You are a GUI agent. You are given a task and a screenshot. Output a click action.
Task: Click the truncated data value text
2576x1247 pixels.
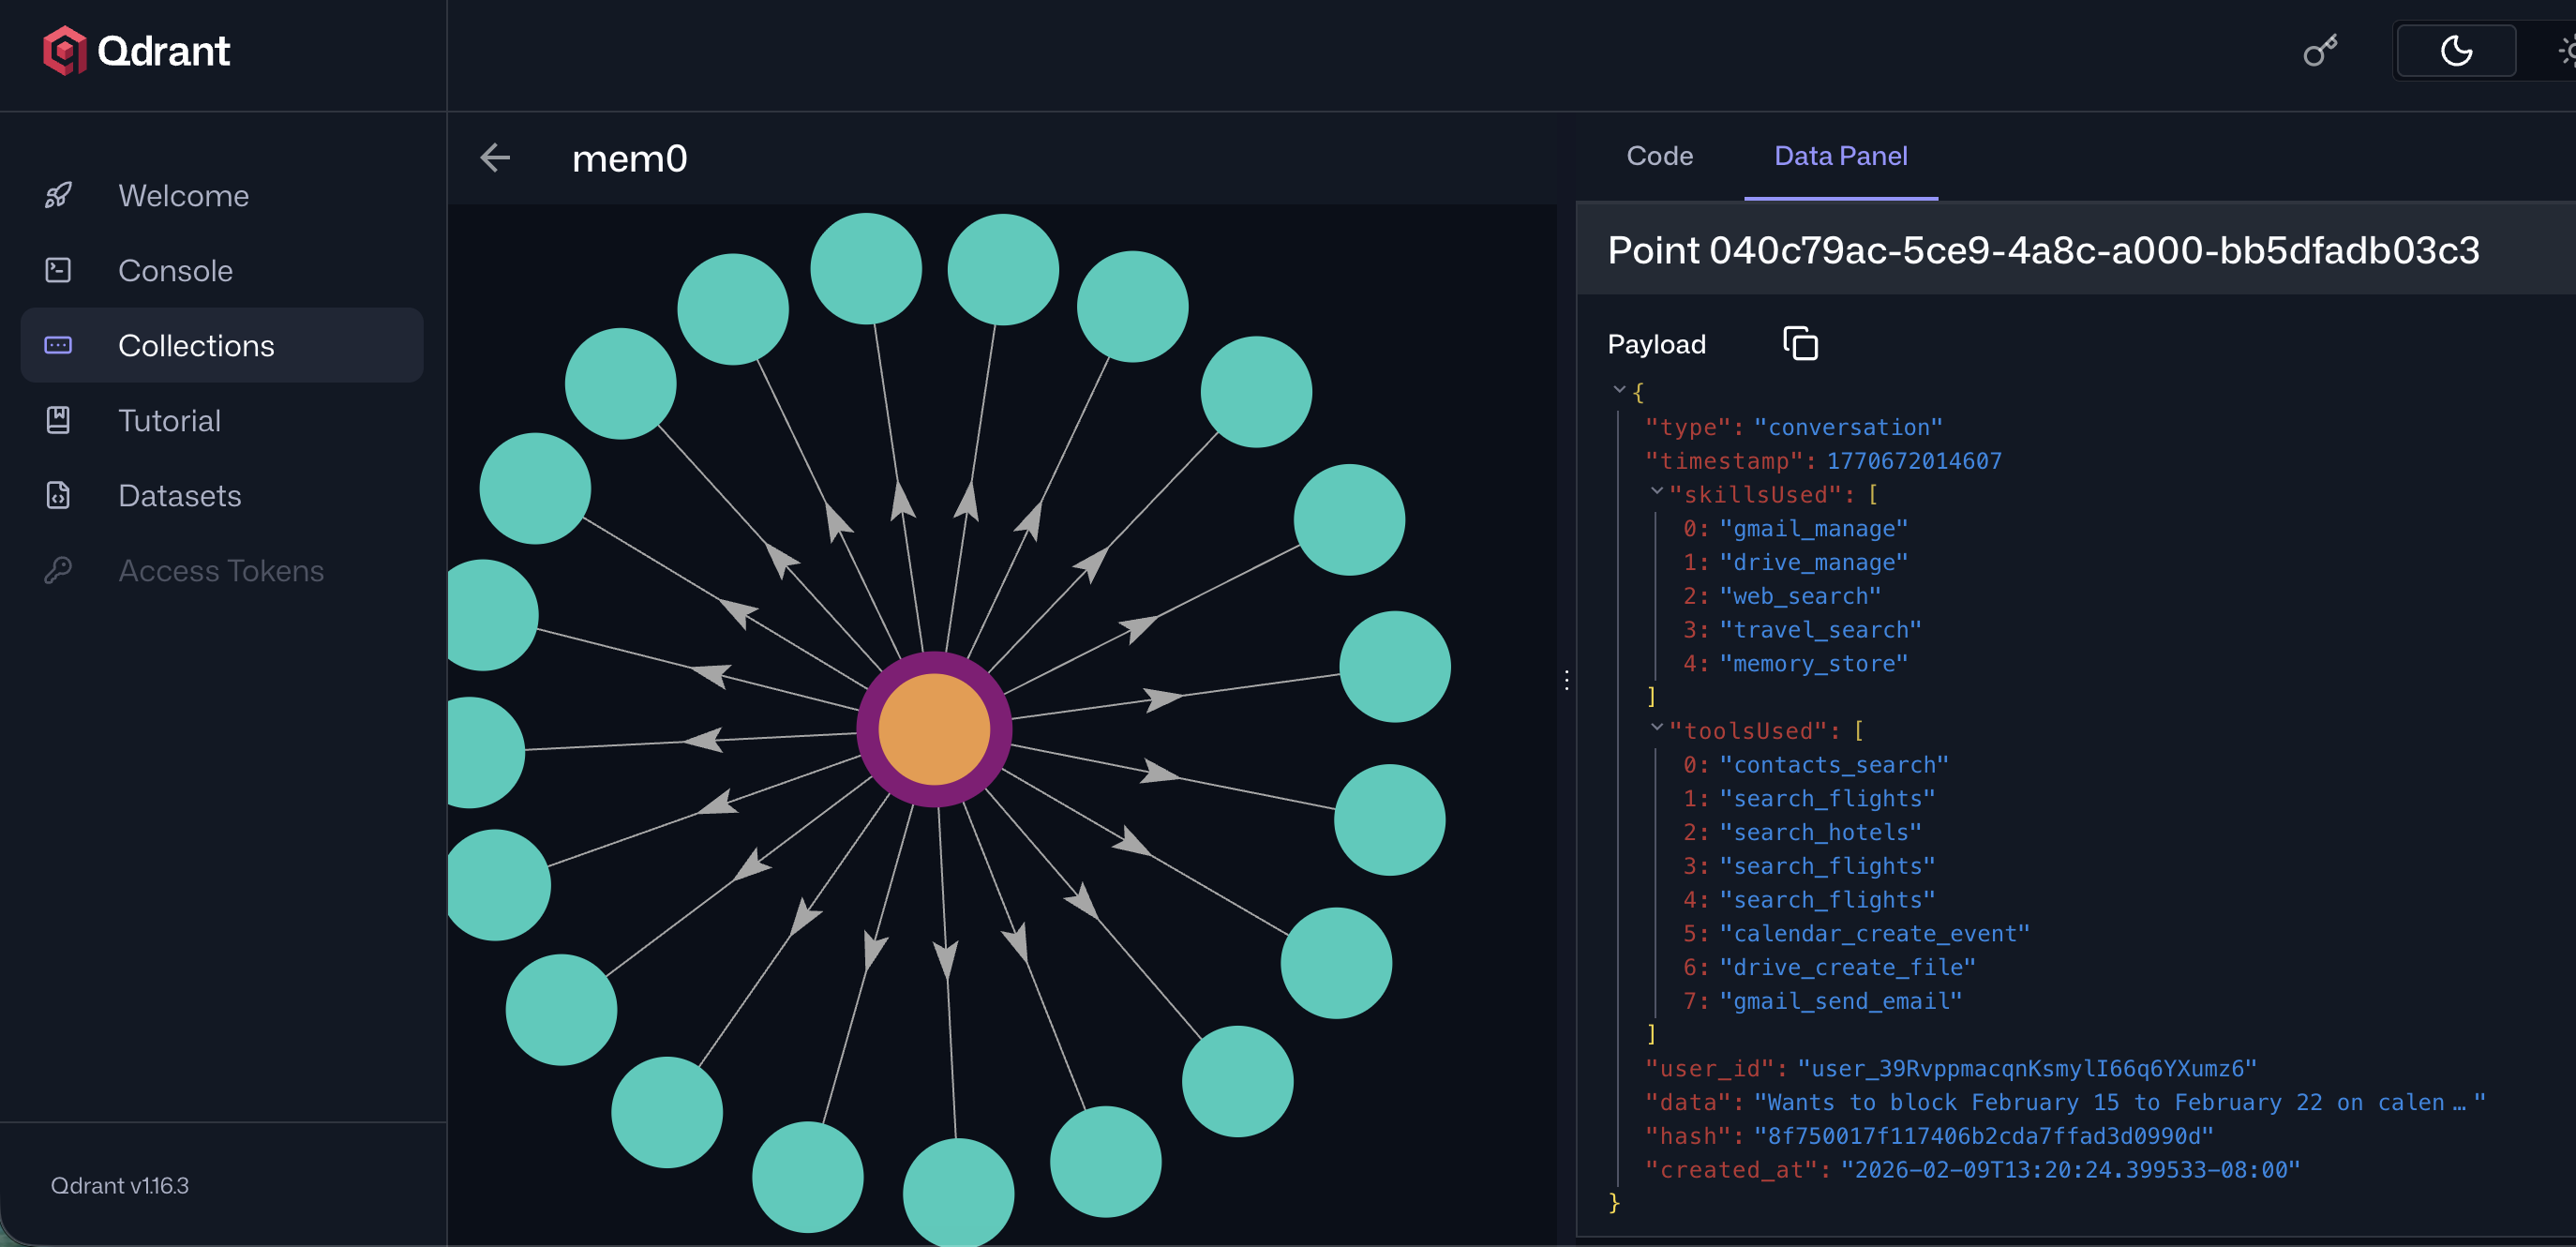(2119, 1102)
